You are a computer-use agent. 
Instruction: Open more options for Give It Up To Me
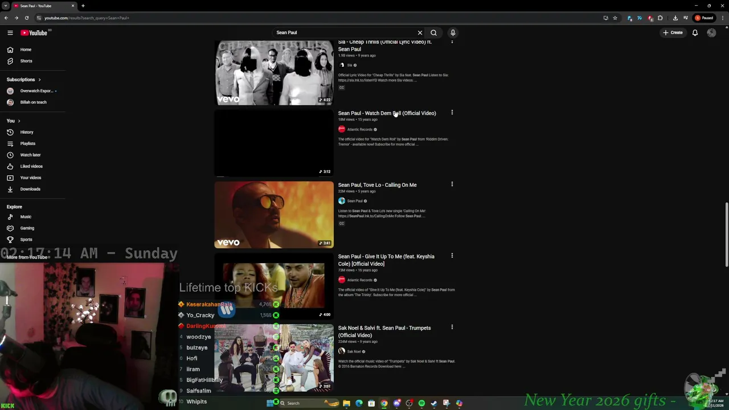452,256
